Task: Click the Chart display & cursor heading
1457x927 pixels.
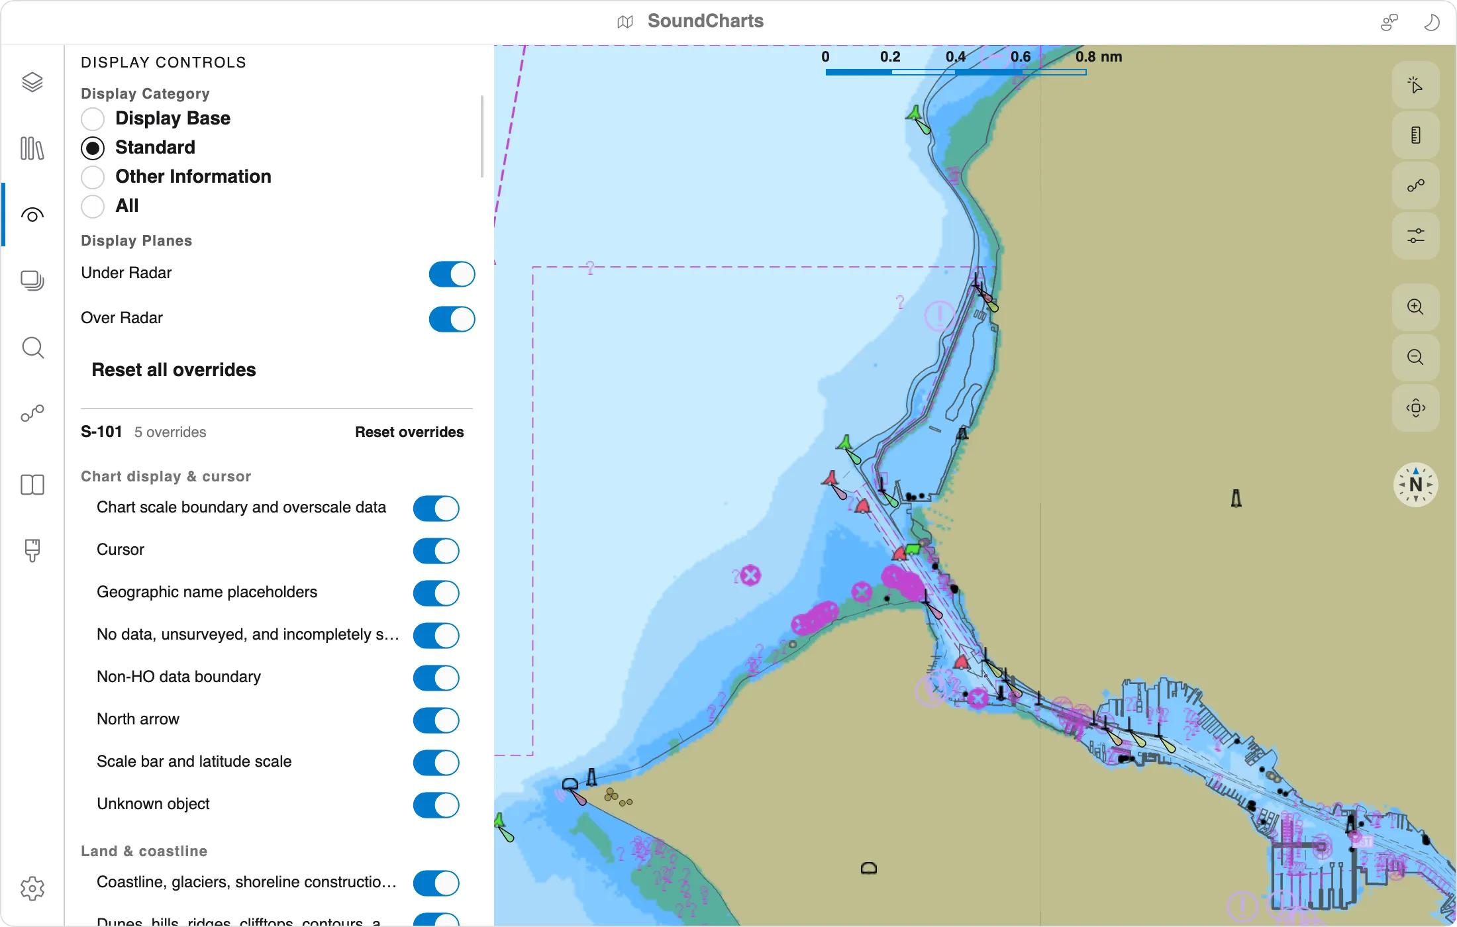Action: tap(166, 477)
